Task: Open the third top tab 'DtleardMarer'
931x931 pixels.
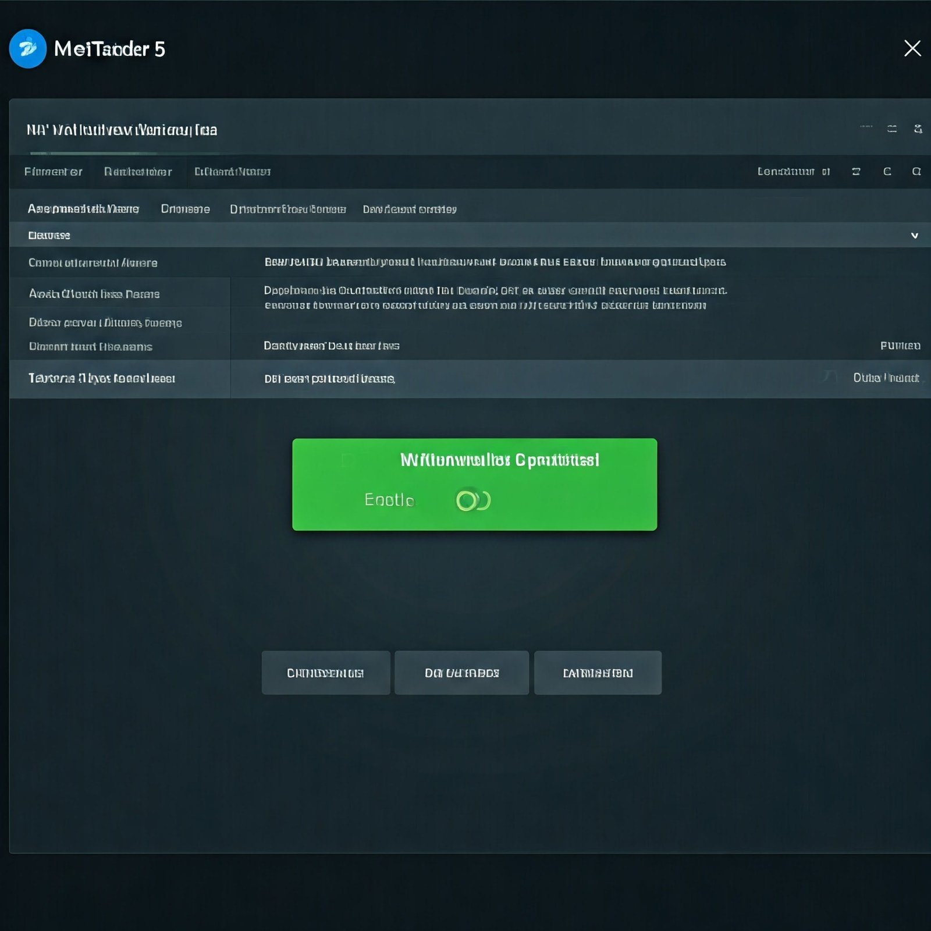Action: [232, 172]
